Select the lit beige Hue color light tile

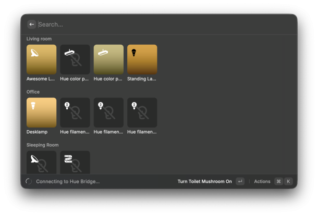pos(108,59)
